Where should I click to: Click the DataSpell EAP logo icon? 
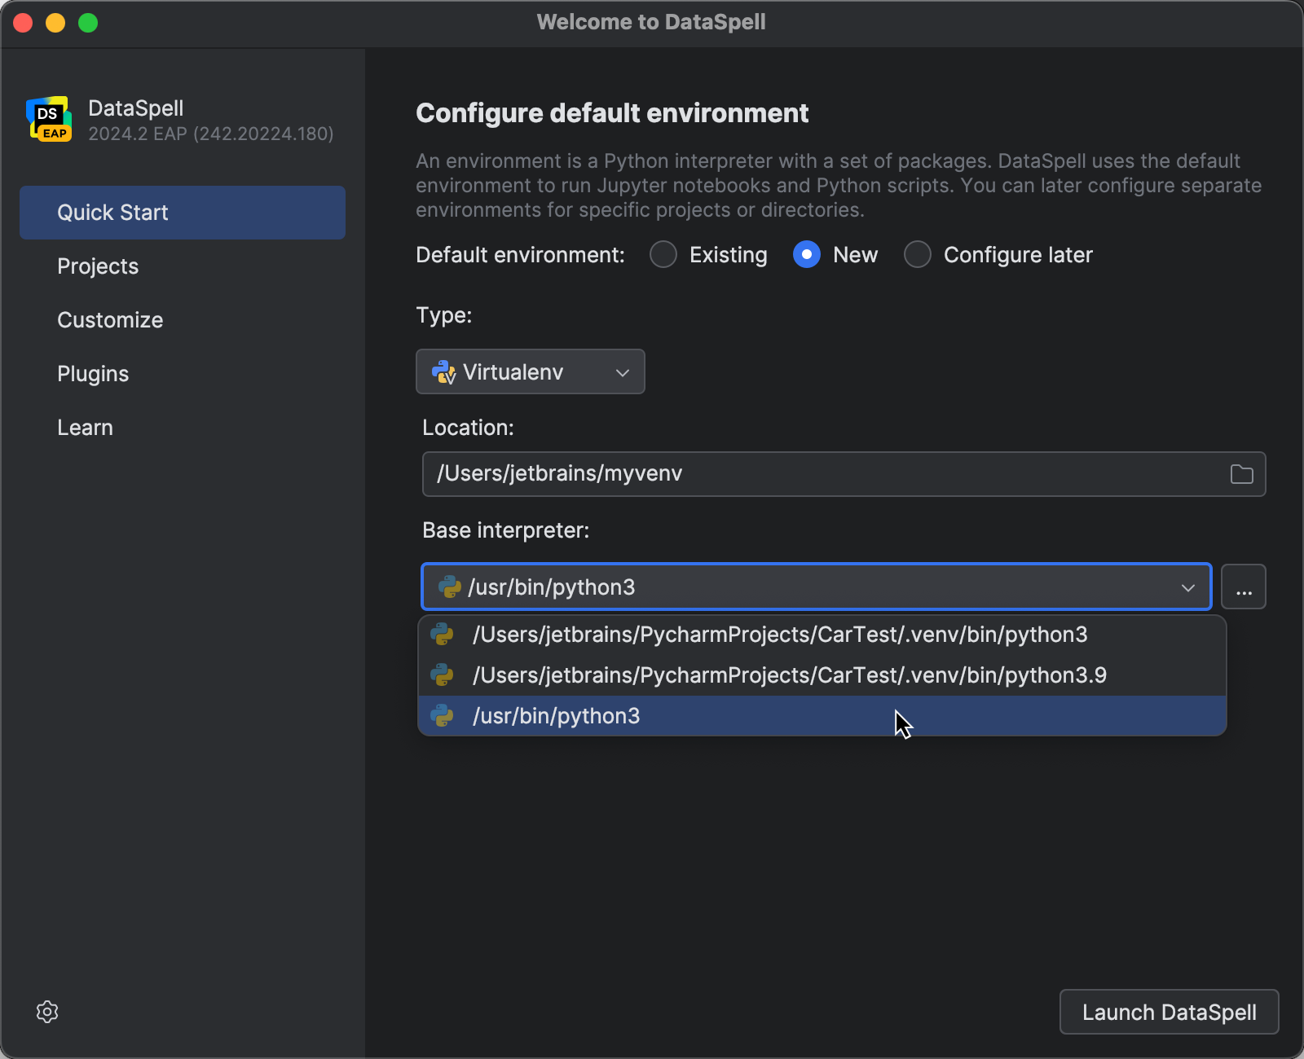pos(49,119)
